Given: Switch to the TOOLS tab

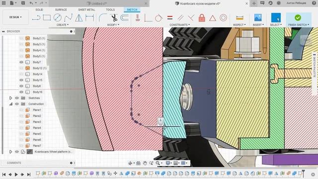Looking at the screenshot, I should pyautogui.click(x=110, y=10).
